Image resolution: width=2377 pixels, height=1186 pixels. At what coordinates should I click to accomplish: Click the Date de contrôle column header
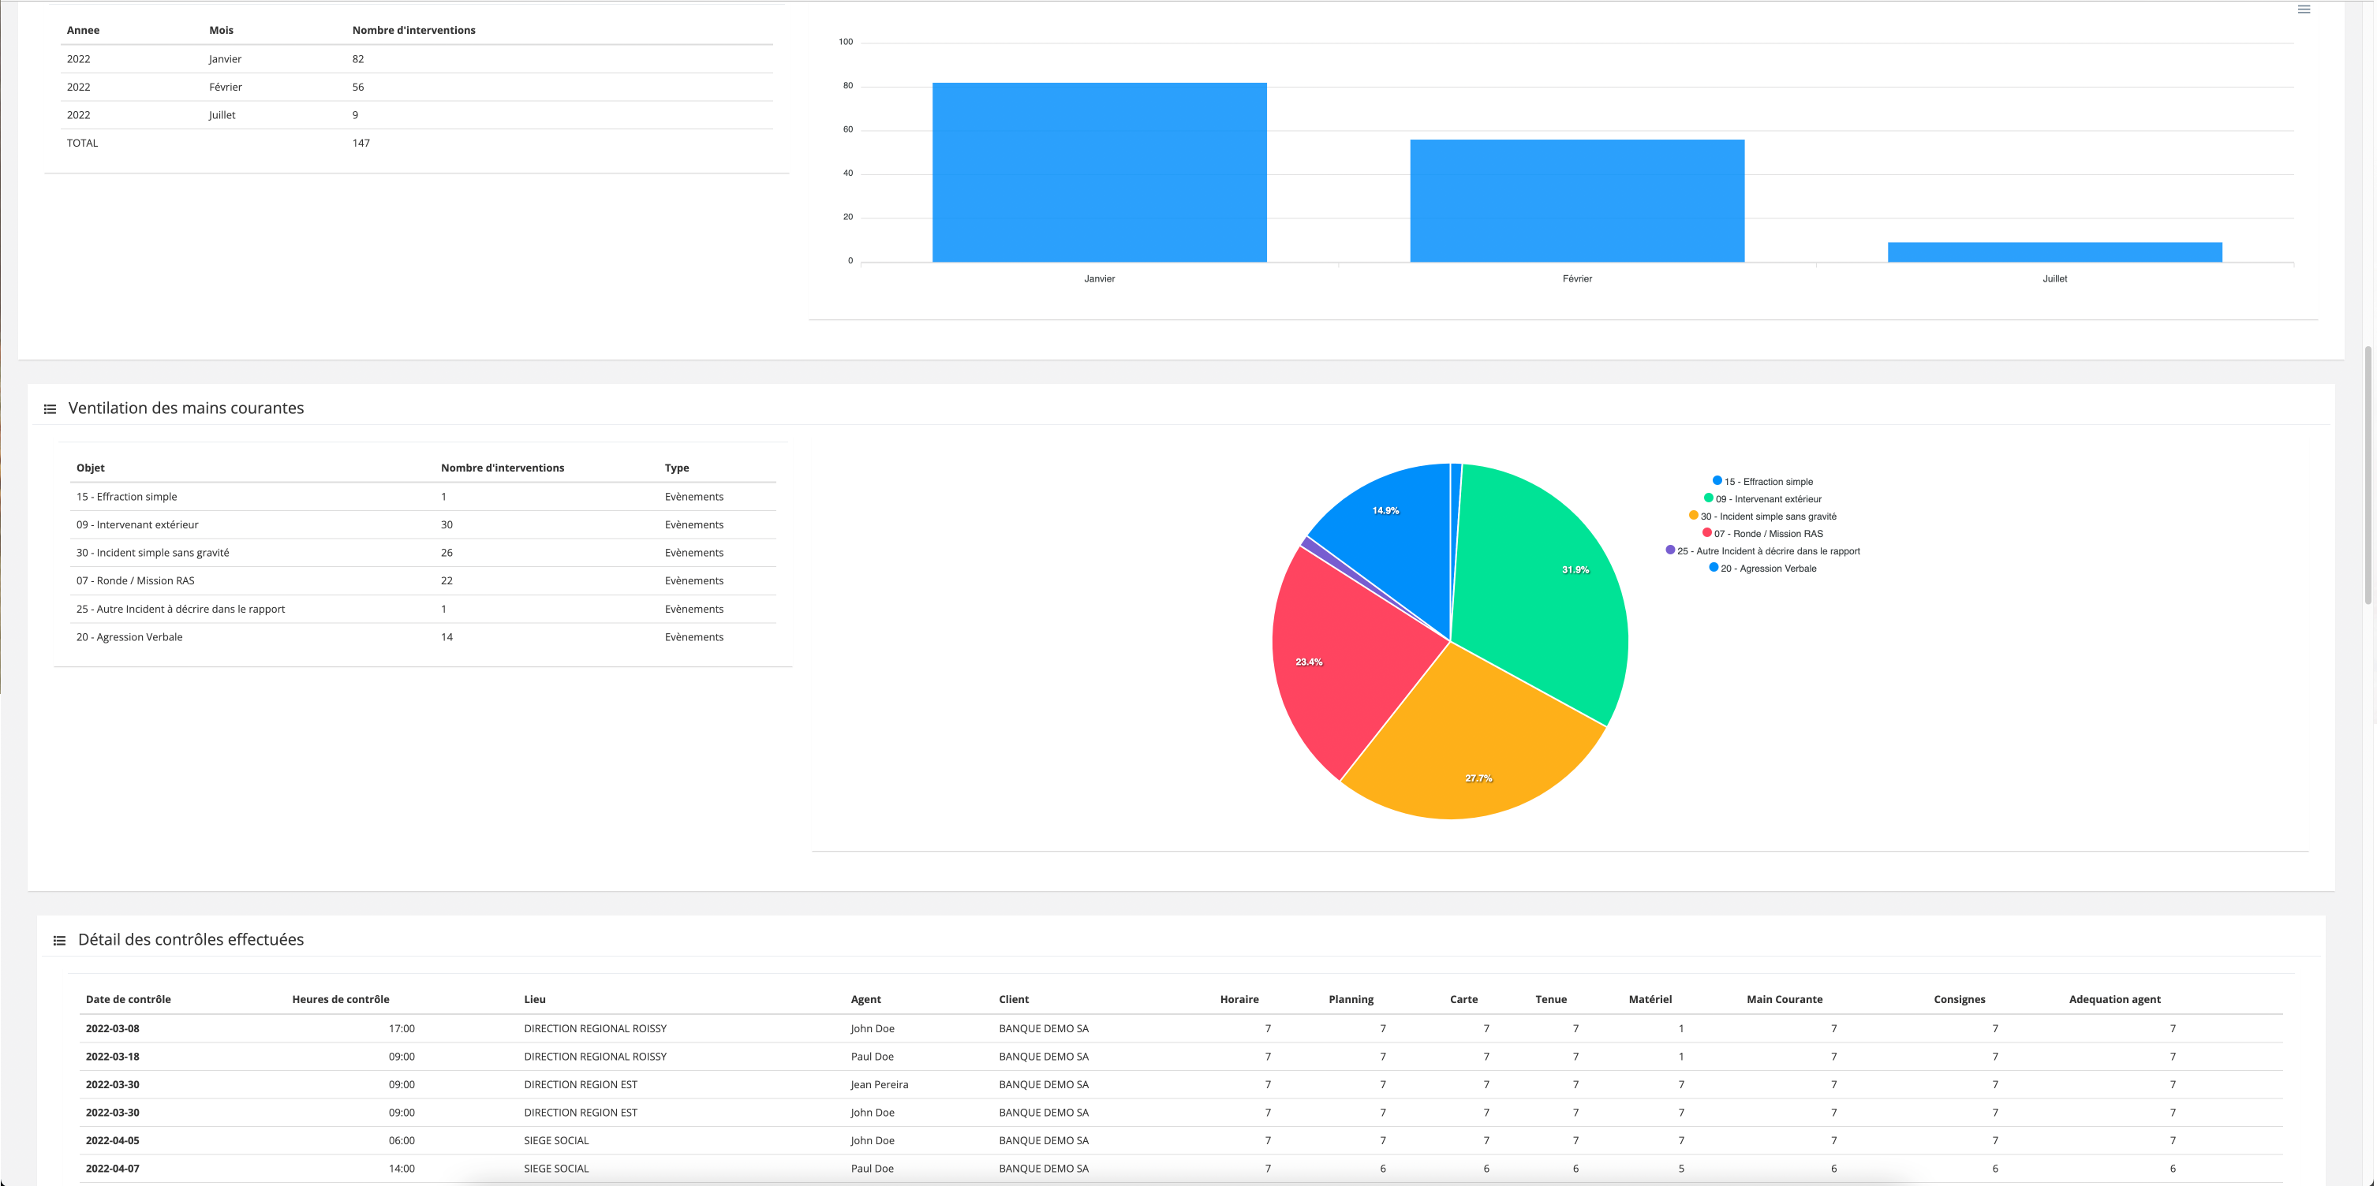[129, 1000]
